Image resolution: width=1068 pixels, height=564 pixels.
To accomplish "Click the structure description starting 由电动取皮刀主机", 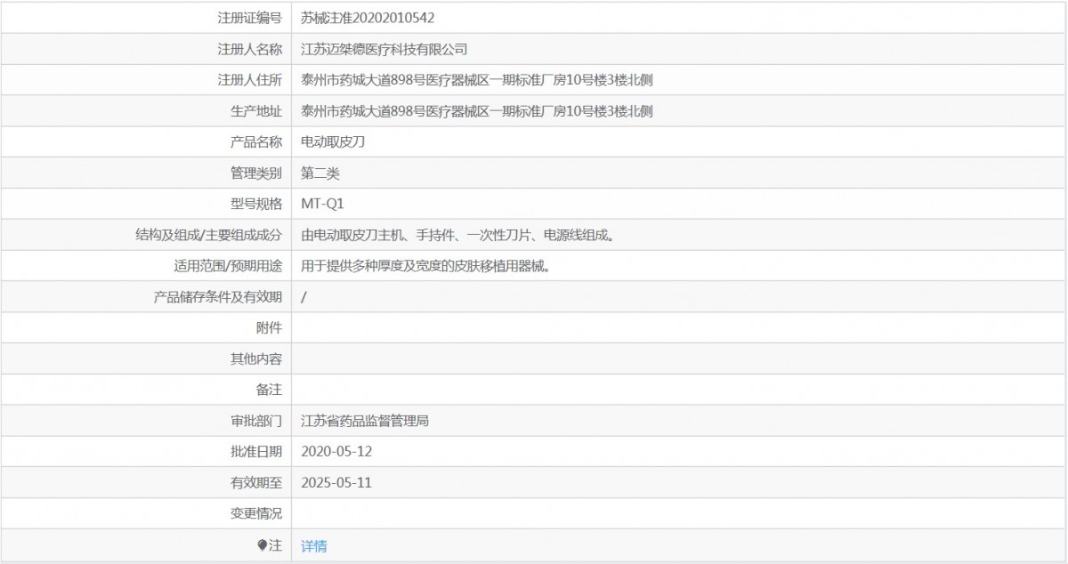I will pyautogui.click(x=461, y=235).
